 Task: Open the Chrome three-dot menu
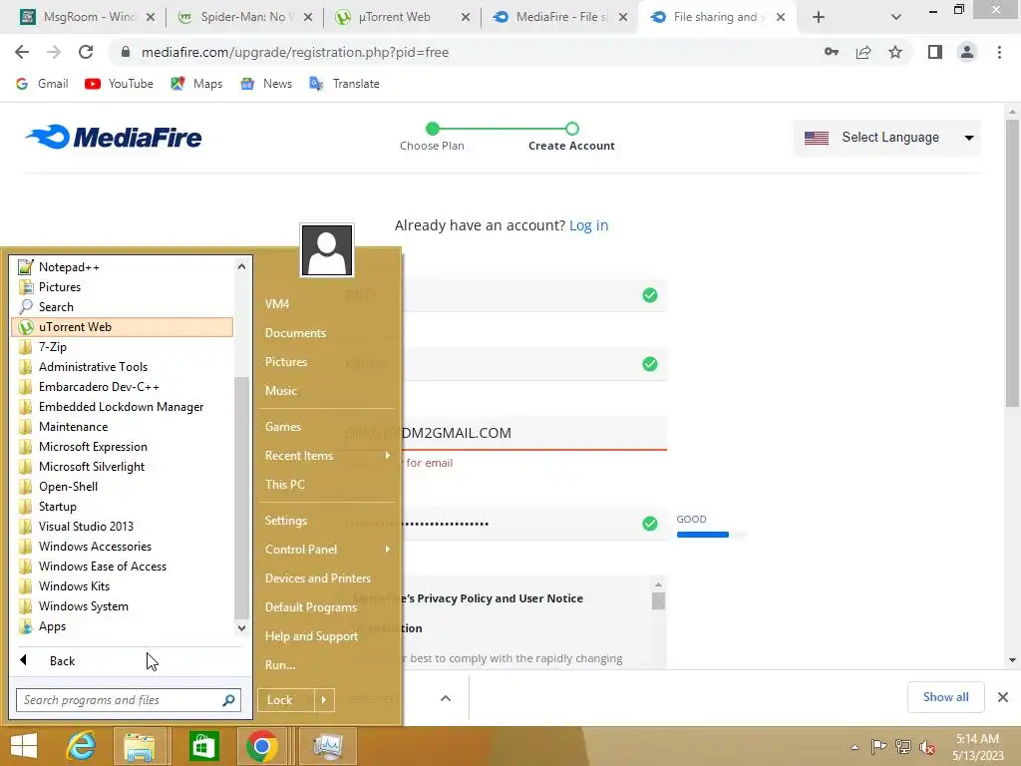point(999,52)
